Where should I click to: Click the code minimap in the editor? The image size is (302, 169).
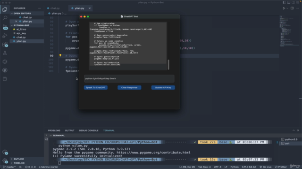coord(289,31)
